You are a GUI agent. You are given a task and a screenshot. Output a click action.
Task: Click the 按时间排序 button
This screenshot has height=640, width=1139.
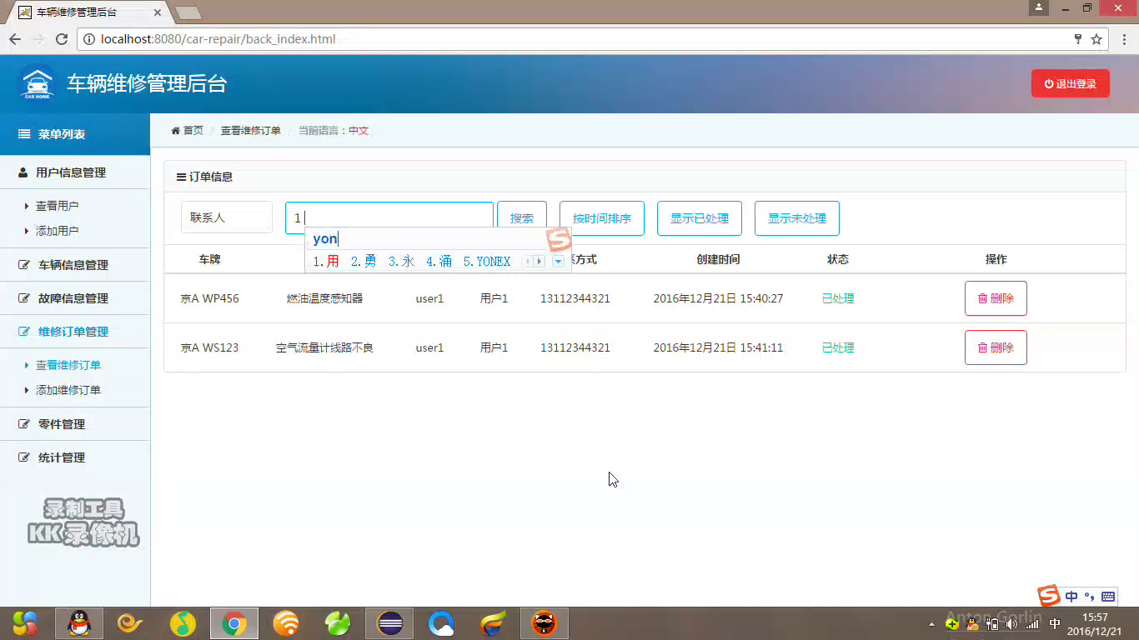click(602, 218)
